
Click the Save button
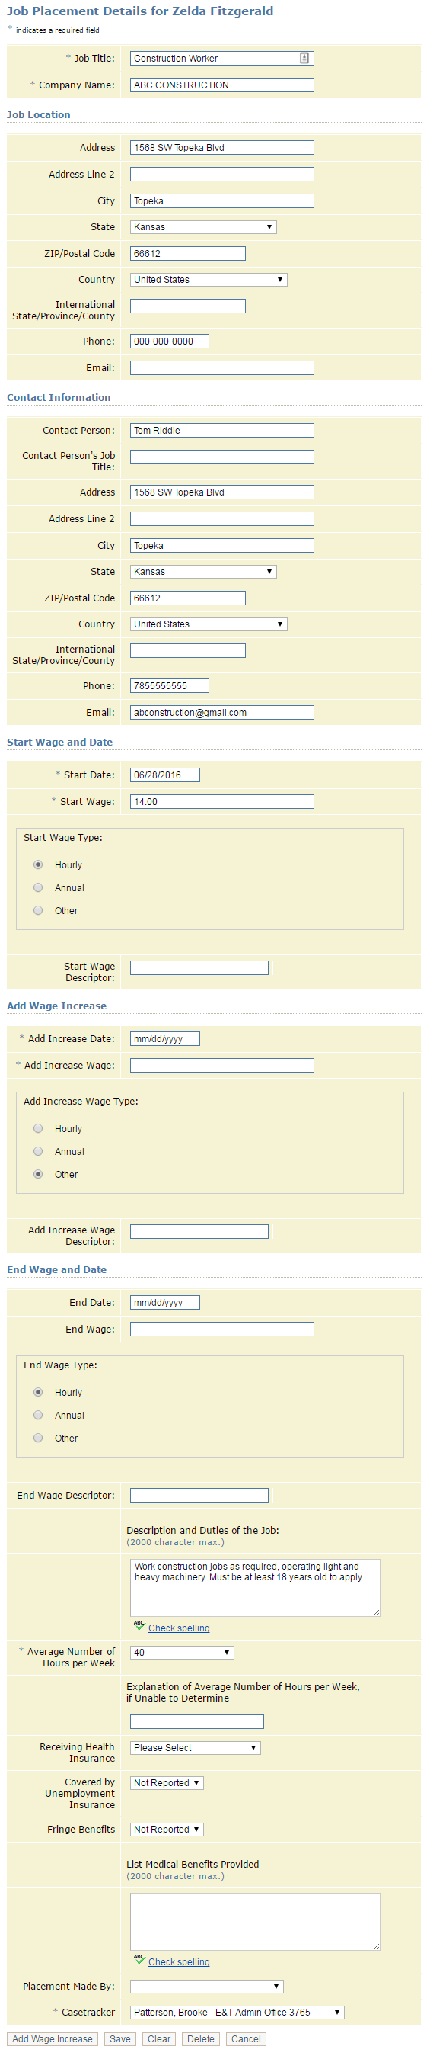pos(120,2038)
